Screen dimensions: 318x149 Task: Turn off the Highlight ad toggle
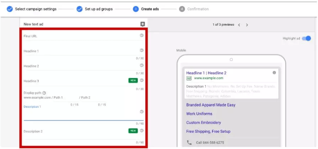click(x=306, y=38)
